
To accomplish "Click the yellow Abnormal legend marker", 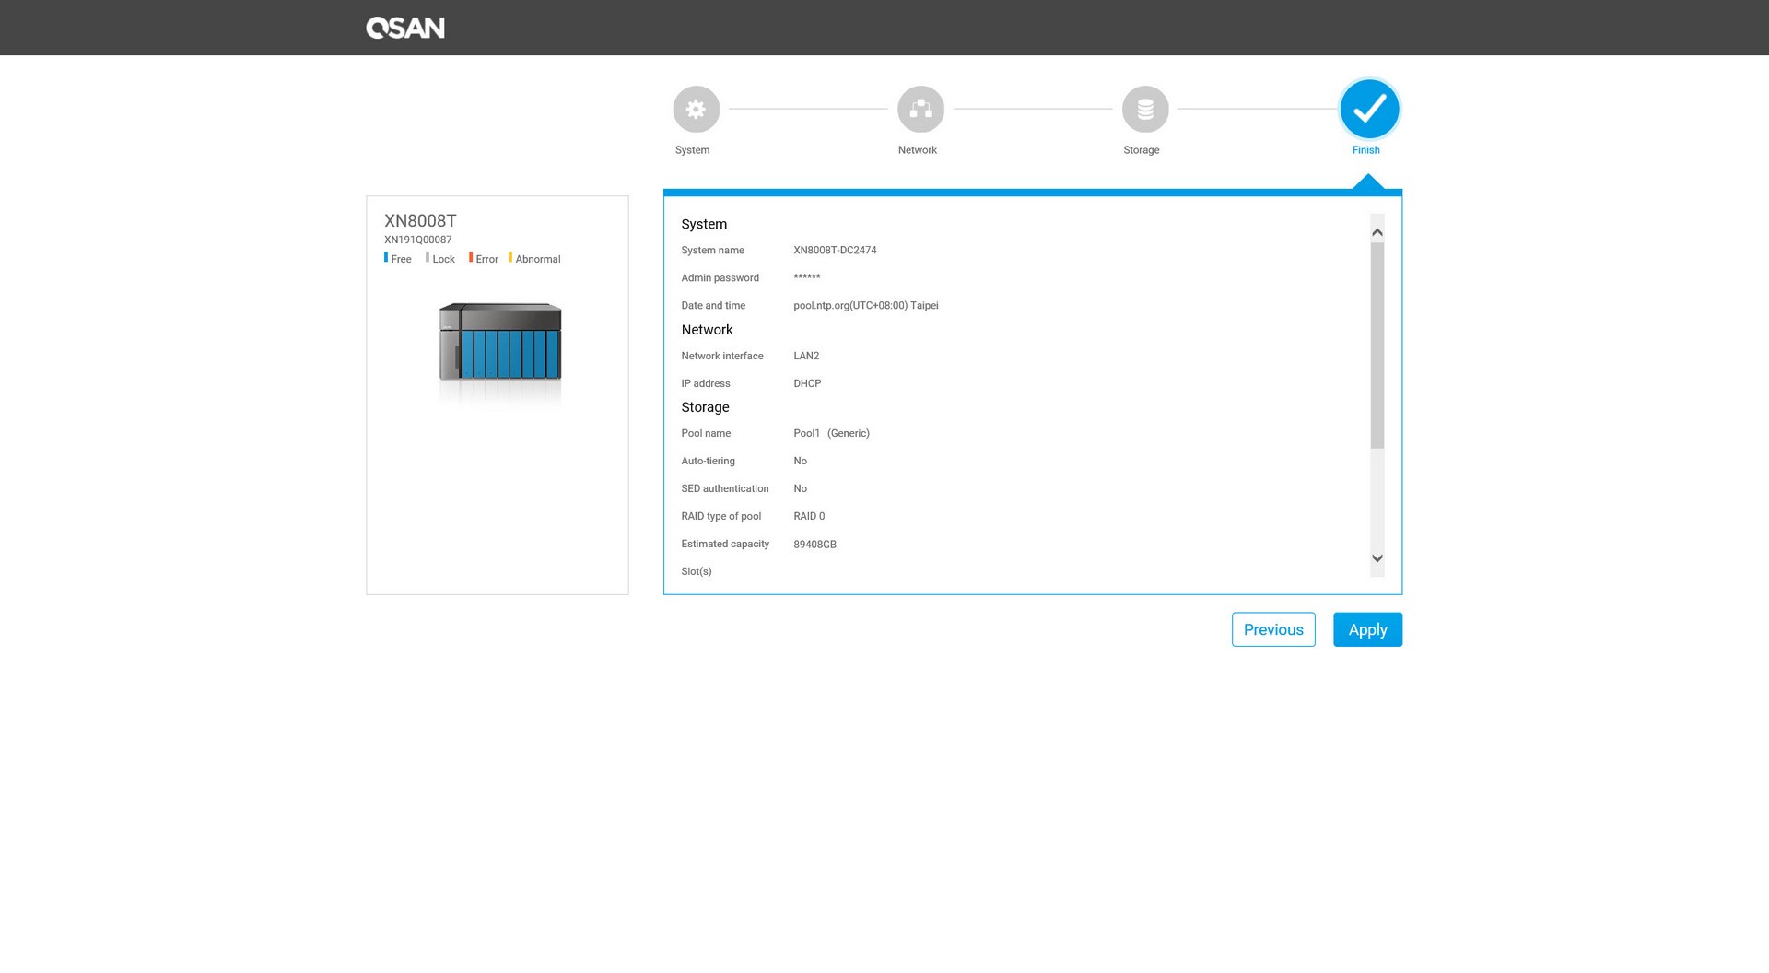I will [510, 258].
